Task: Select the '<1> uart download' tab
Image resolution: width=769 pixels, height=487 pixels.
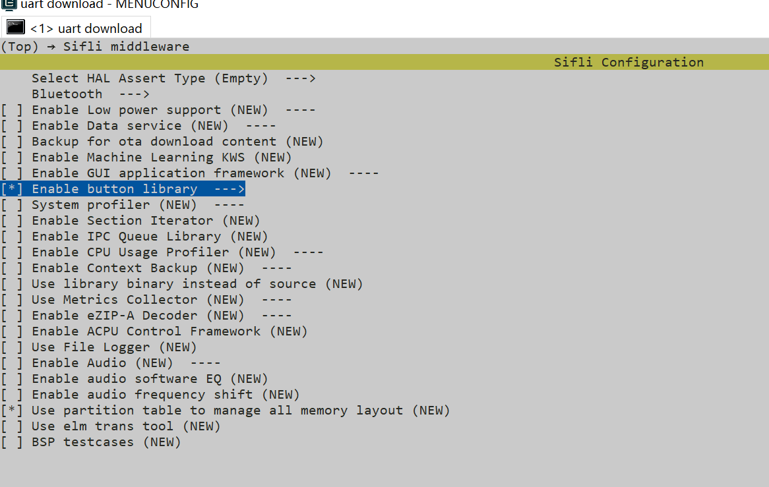Action: pos(86,28)
